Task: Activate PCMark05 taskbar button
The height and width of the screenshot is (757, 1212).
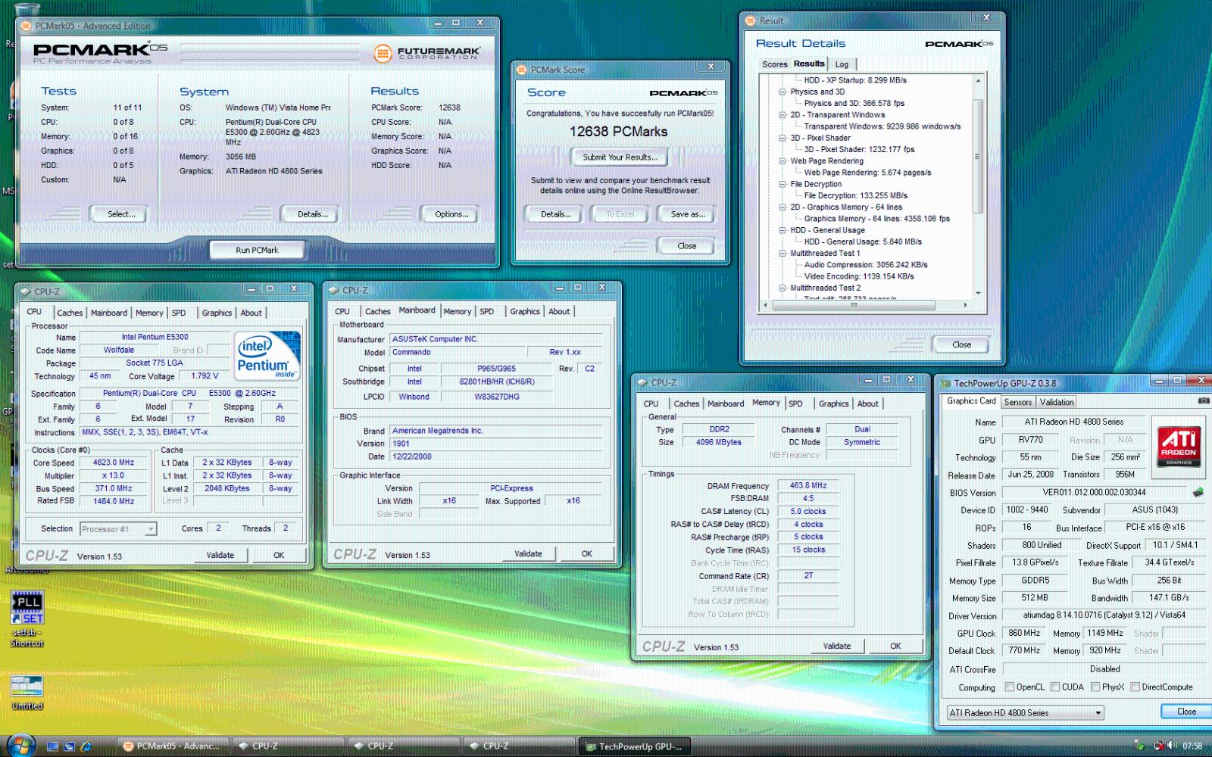Action: [172, 746]
